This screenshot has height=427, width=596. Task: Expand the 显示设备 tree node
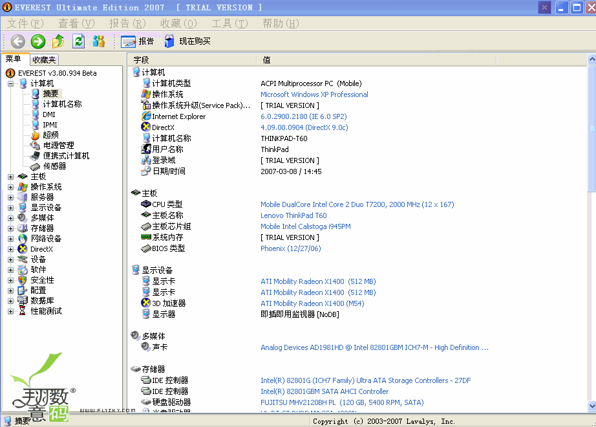[x=10, y=208]
